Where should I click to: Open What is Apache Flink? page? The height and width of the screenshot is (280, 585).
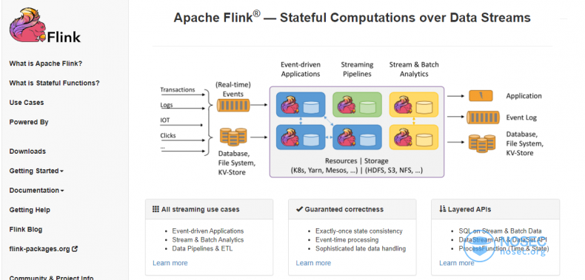point(45,64)
